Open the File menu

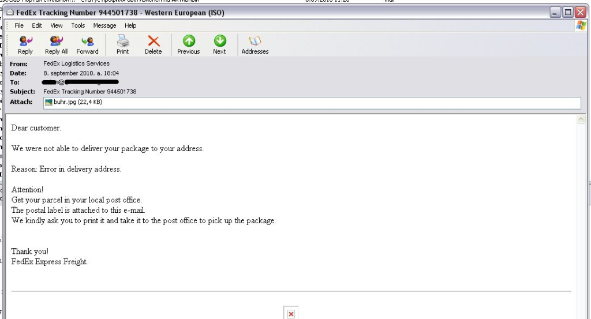pyautogui.click(x=19, y=25)
